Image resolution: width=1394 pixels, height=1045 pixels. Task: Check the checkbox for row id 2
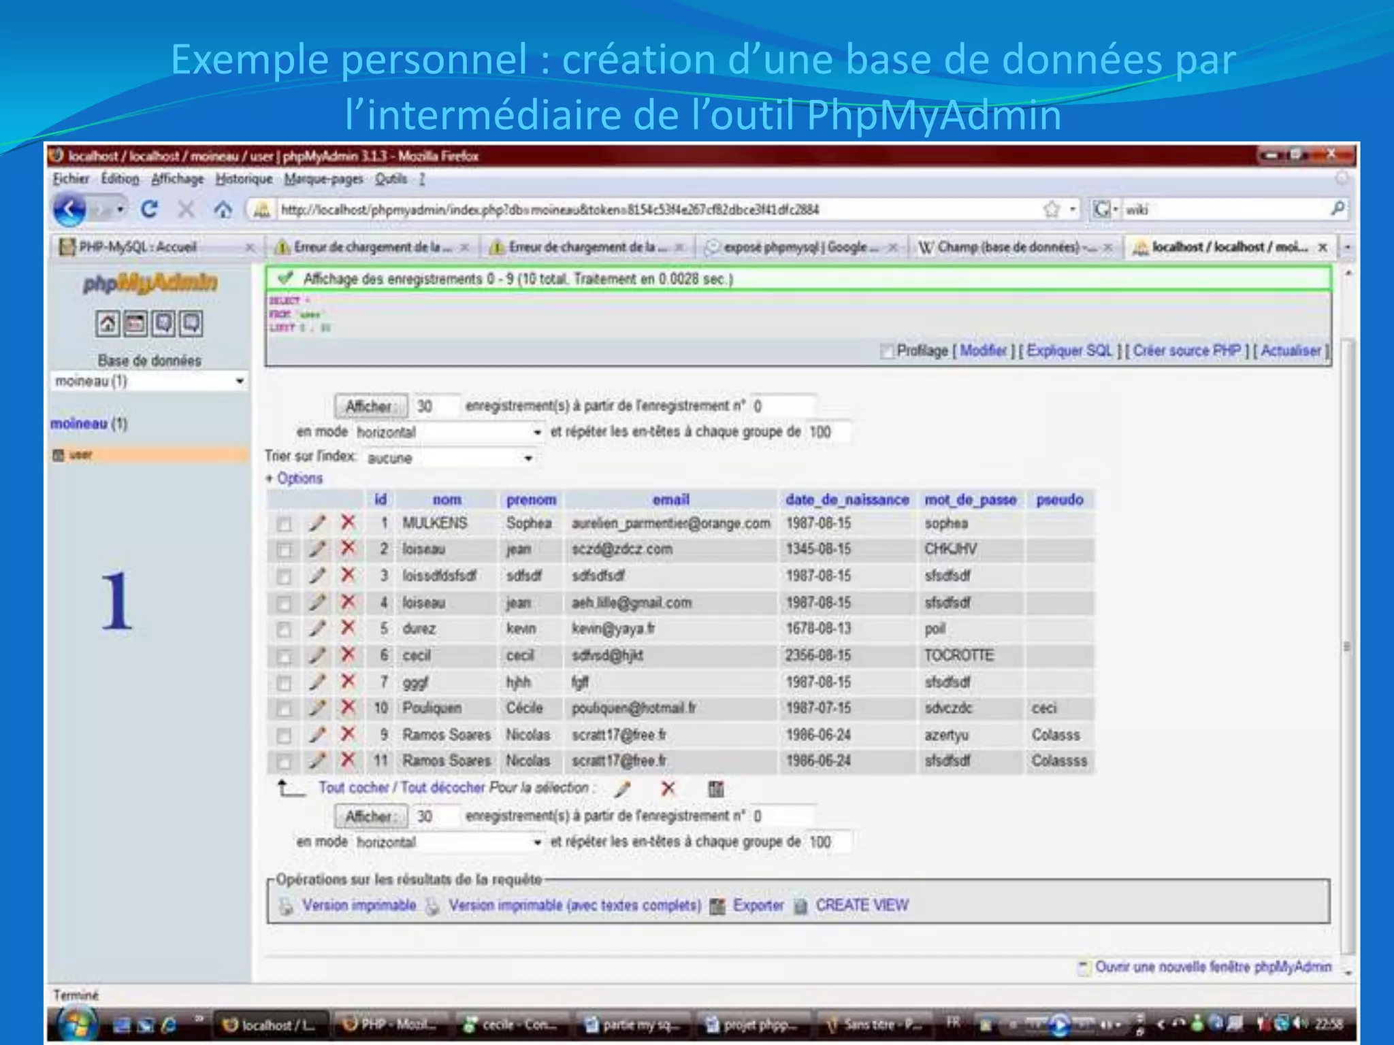284,550
